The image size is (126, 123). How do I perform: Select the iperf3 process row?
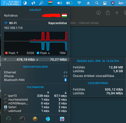click(35, 96)
